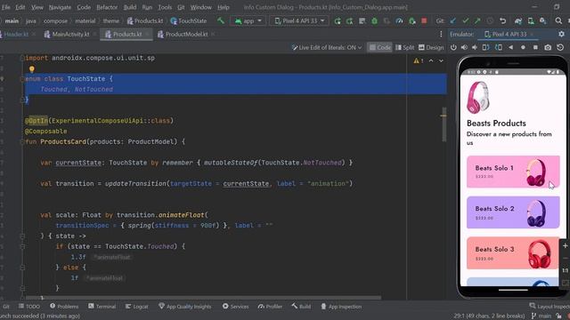Click the emulator Volume Up icon
The image size is (570, 320).
pos(464,47)
